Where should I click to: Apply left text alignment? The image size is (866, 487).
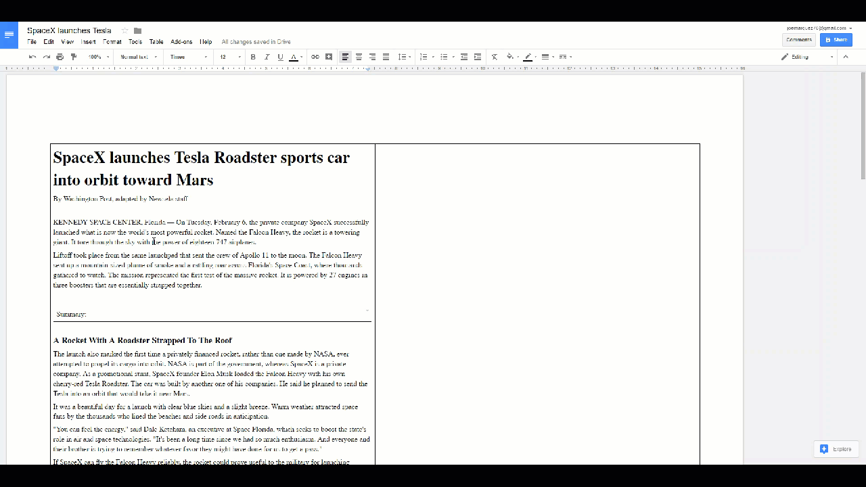(x=345, y=57)
